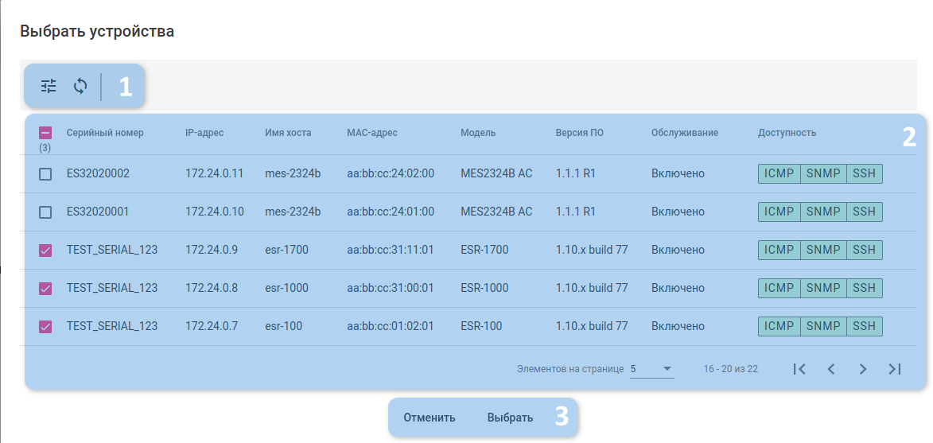Sort by IP-адрес column header
The image size is (933, 443).
coord(204,133)
